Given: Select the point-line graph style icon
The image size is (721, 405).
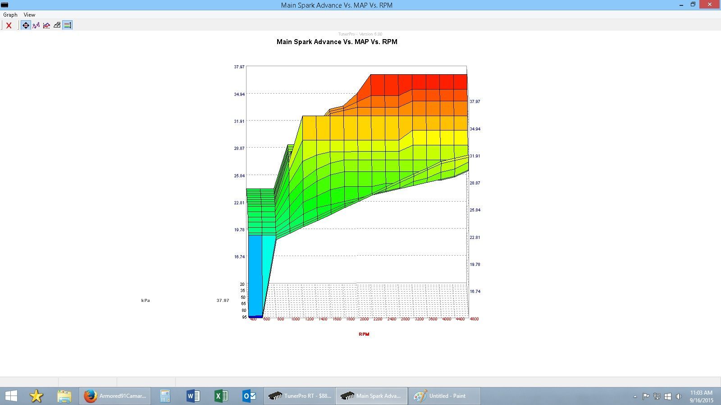Looking at the screenshot, I should tap(36, 26).
